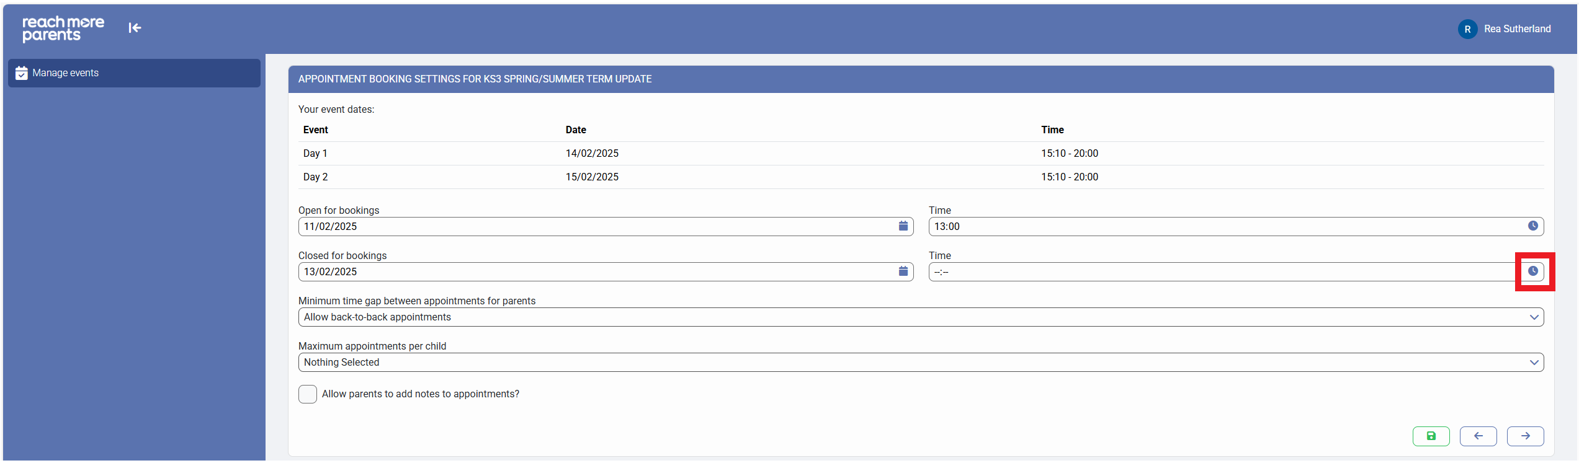Click the opening Time field showing 13:00

[1222, 227]
